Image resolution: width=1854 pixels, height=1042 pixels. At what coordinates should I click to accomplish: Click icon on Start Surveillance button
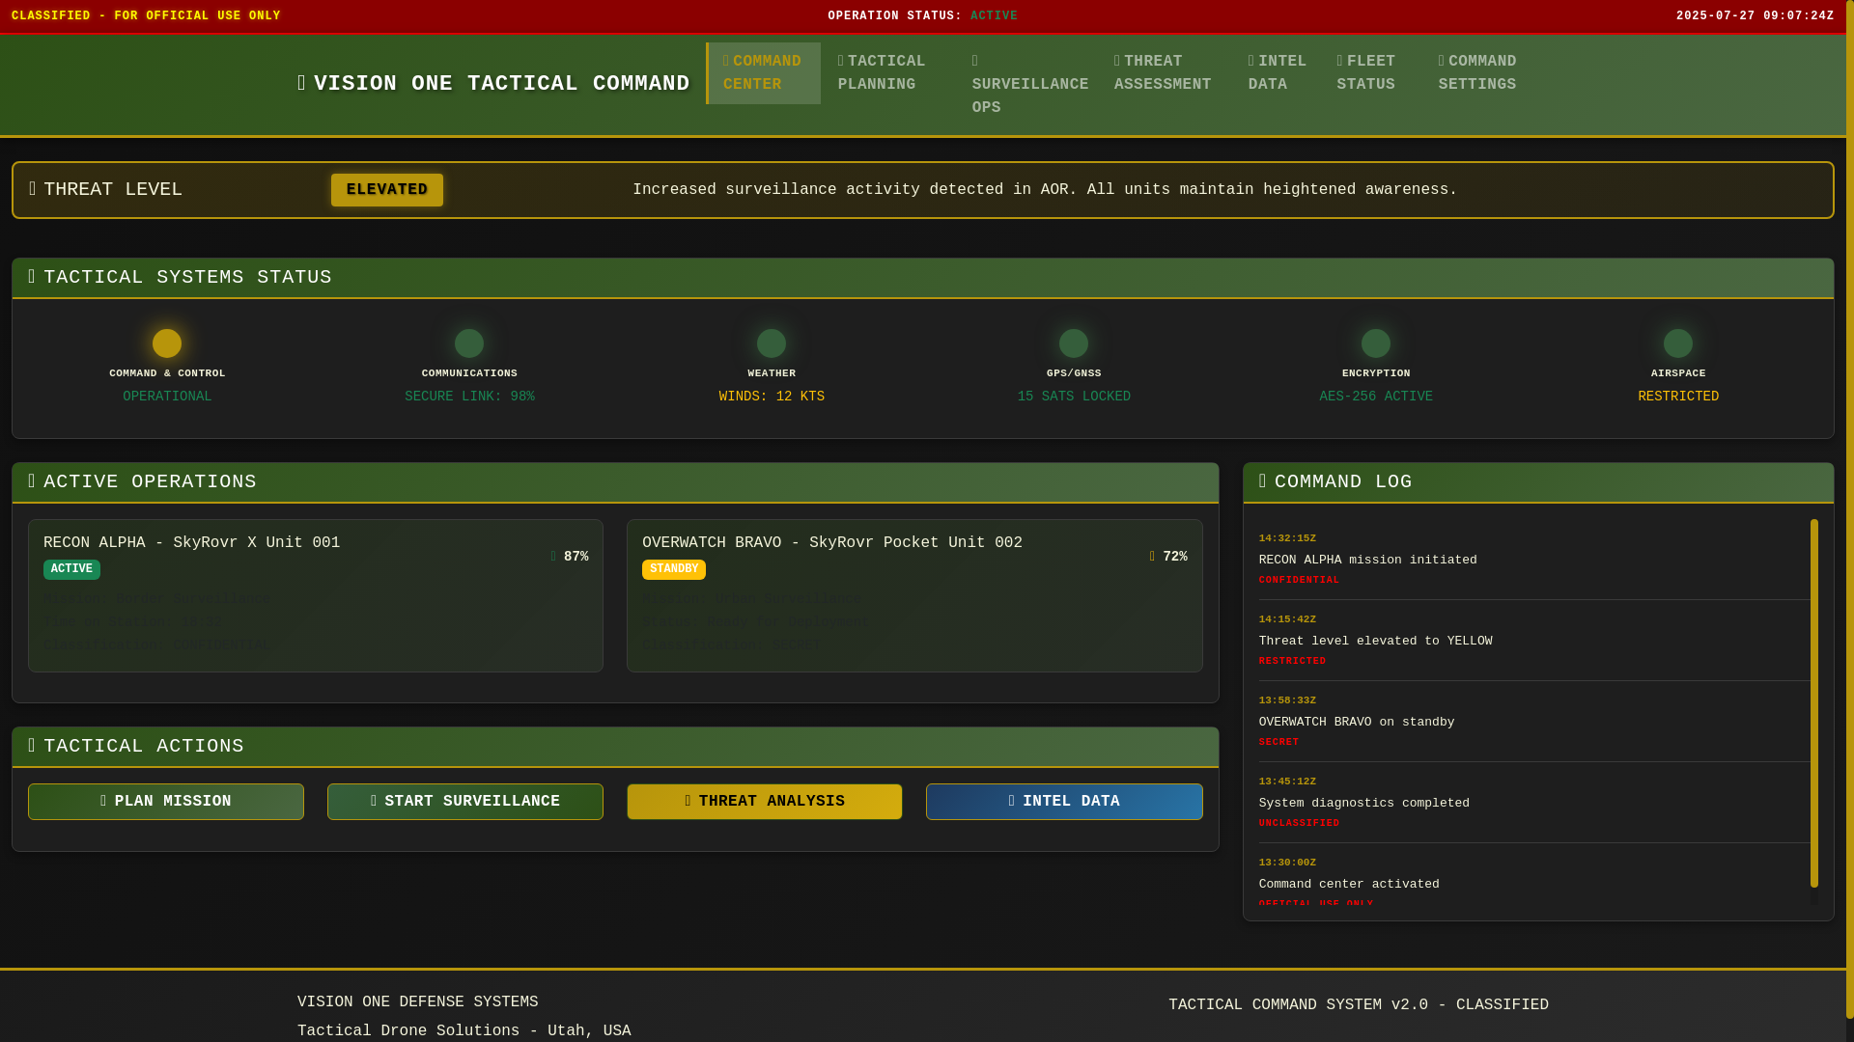pos(375,802)
